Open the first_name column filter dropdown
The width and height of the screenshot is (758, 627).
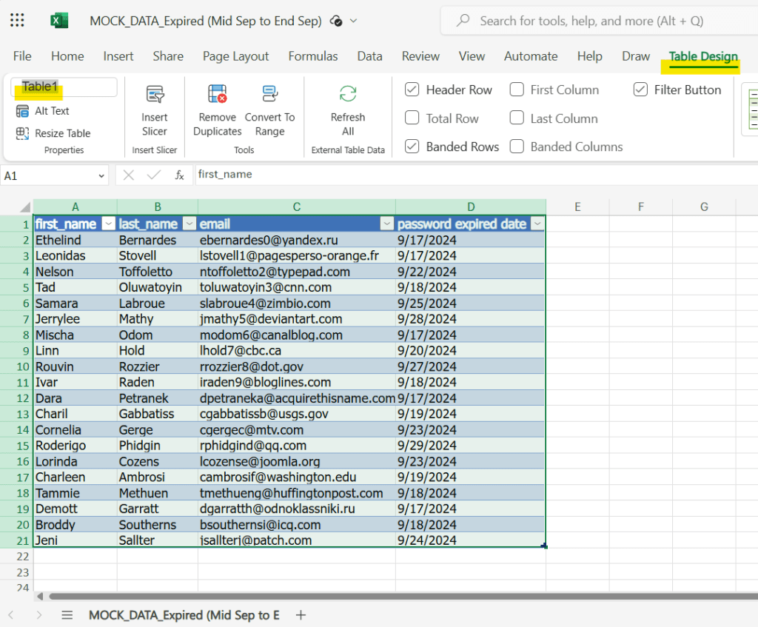(108, 224)
